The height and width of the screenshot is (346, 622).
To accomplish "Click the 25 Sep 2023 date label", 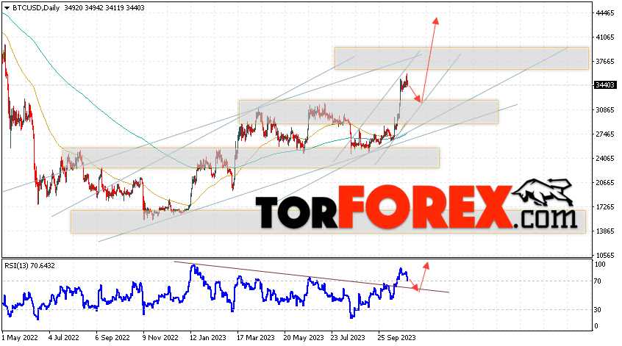I will (x=397, y=338).
